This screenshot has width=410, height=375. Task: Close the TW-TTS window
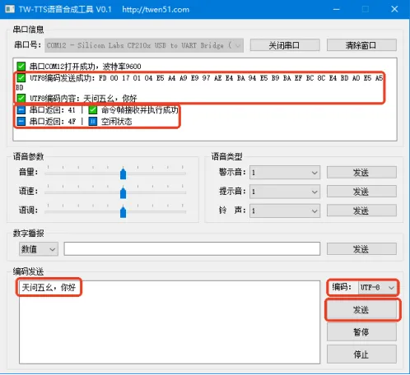tap(394, 9)
